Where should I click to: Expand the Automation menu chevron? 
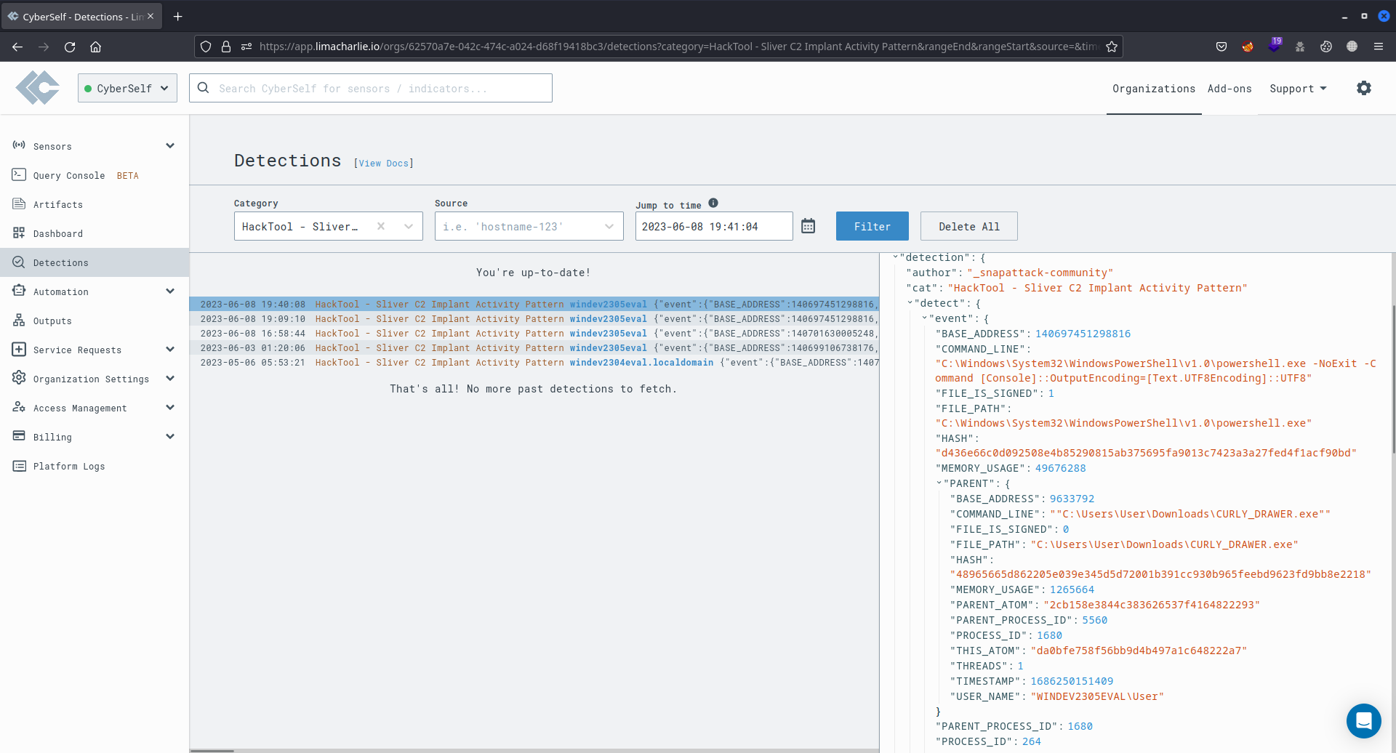click(x=170, y=291)
